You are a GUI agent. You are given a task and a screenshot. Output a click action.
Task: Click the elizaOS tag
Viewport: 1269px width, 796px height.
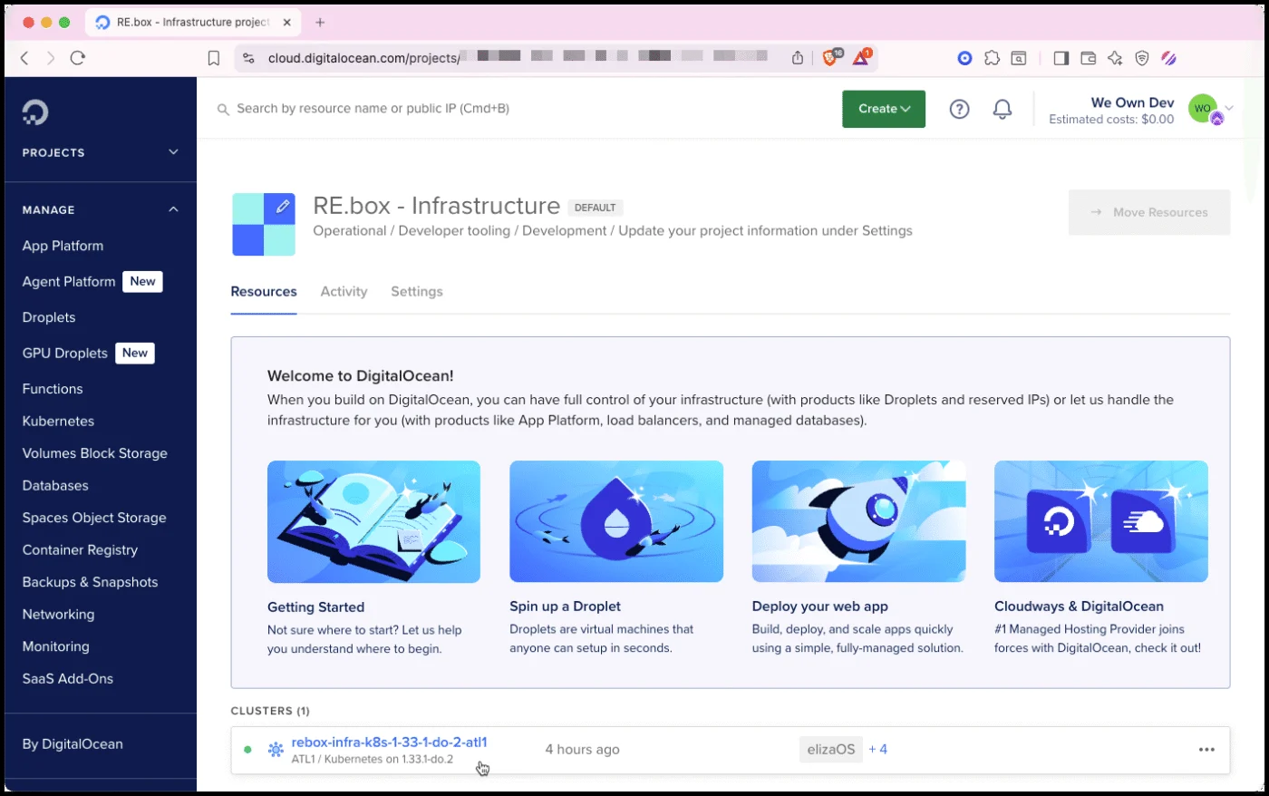pyautogui.click(x=831, y=750)
